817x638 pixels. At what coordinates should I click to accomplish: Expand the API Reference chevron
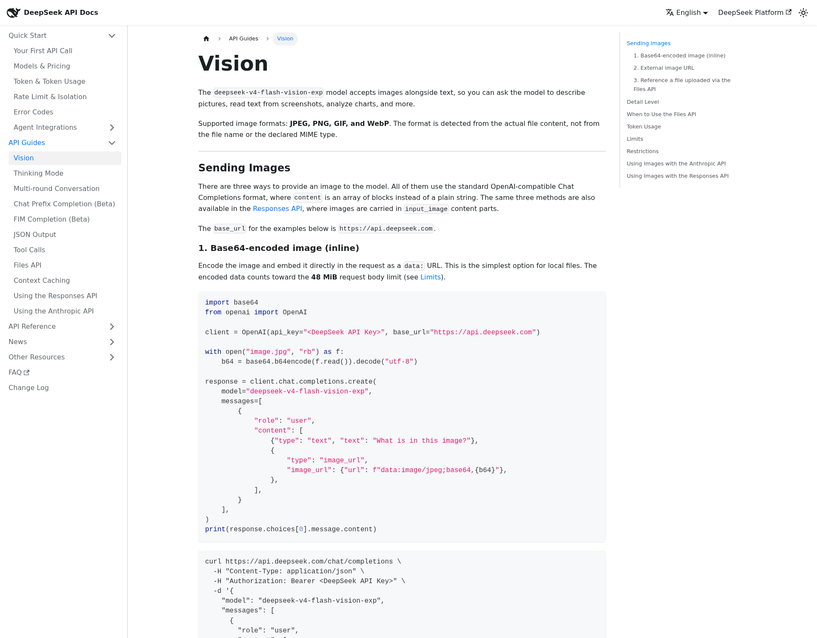pyautogui.click(x=112, y=327)
